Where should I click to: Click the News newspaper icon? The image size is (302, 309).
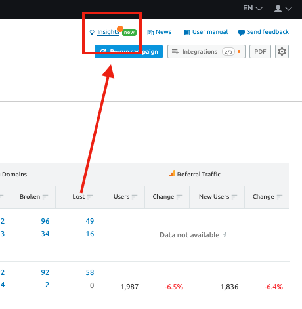coord(150,32)
